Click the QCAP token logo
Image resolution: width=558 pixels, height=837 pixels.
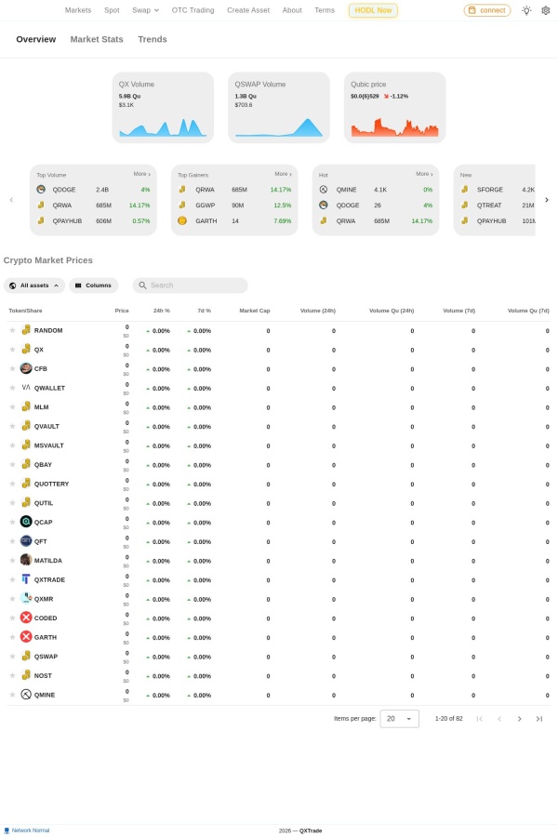(26, 522)
